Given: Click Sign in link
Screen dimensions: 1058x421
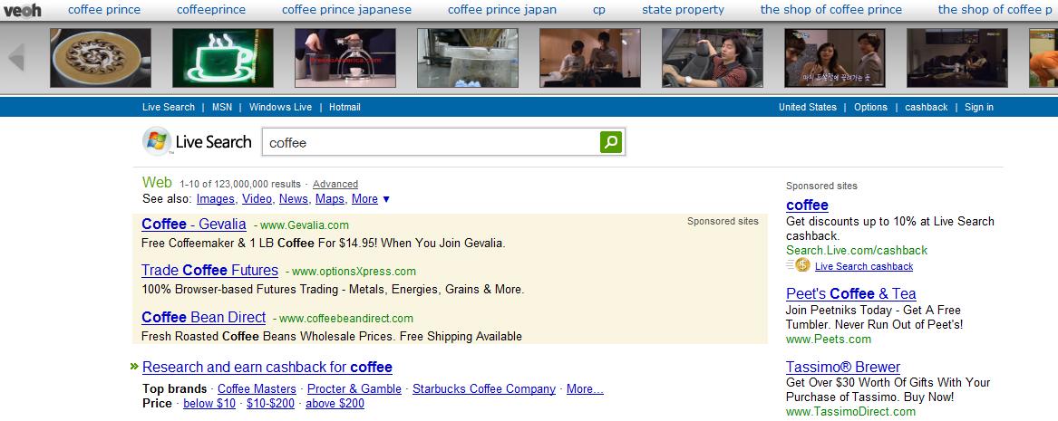Looking at the screenshot, I should (978, 107).
